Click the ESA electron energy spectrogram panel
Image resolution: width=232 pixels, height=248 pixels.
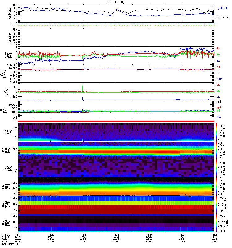[116, 187]
